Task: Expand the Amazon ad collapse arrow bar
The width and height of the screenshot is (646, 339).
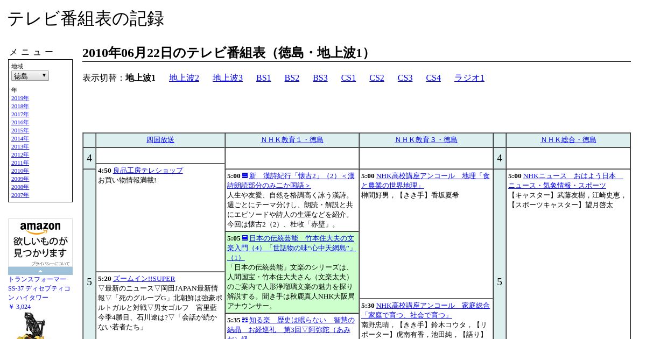Action: 40,271
